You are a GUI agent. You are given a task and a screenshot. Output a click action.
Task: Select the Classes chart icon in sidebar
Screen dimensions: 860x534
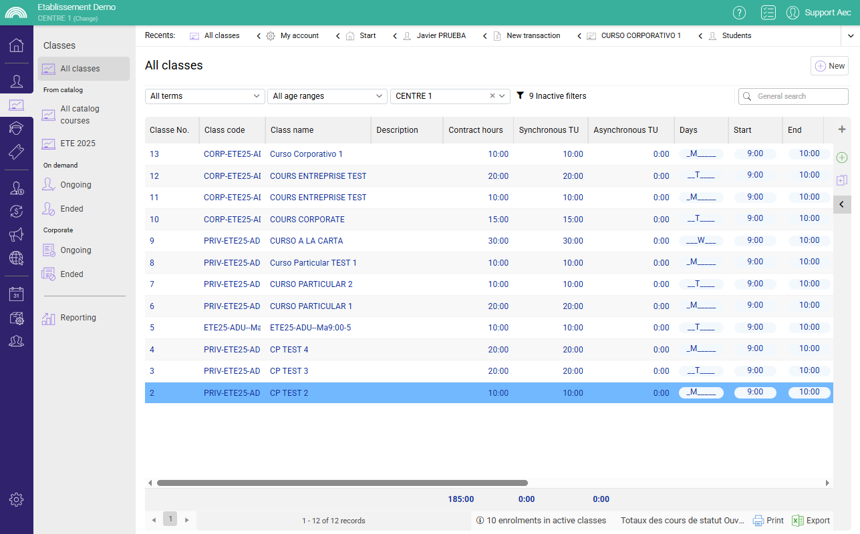coord(16,105)
